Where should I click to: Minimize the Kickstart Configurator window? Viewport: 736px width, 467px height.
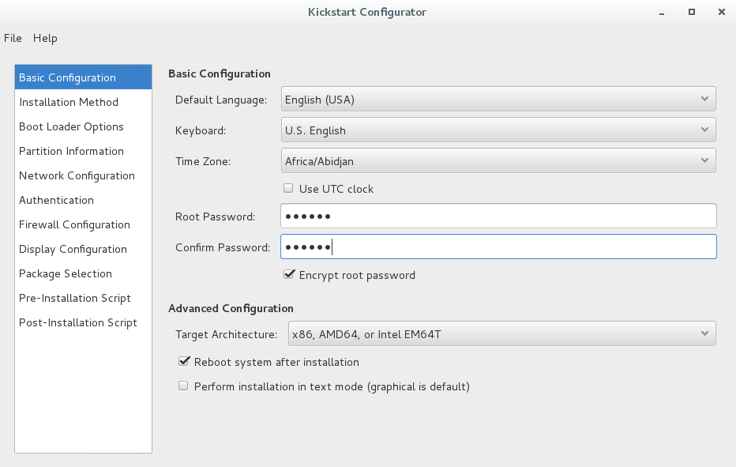coord(661,13)
